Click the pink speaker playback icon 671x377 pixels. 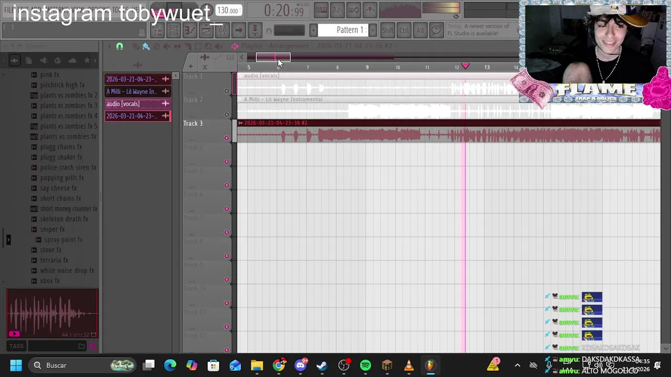[235, 46]
